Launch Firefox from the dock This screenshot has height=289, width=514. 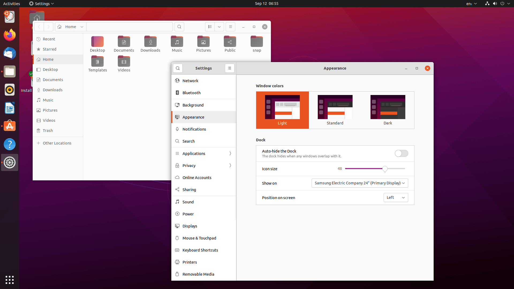point(10,35)
